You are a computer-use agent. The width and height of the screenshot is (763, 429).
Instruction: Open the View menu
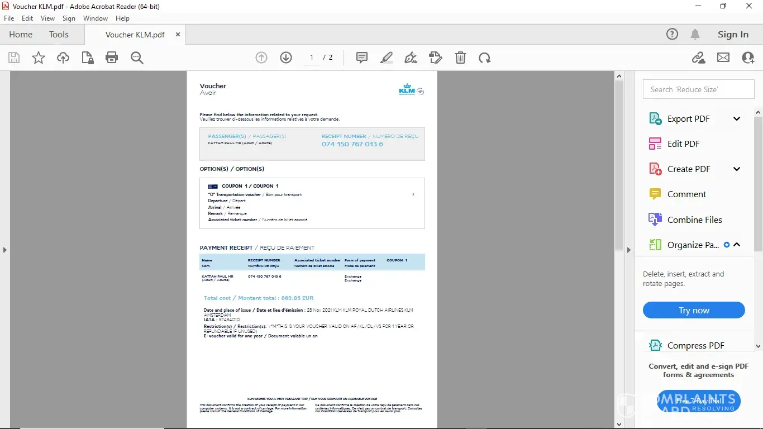point(47,18)
